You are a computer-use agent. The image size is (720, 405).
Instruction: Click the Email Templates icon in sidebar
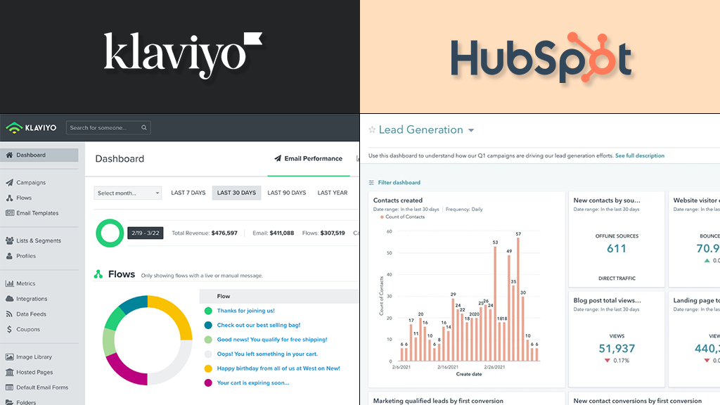[9, 213]
